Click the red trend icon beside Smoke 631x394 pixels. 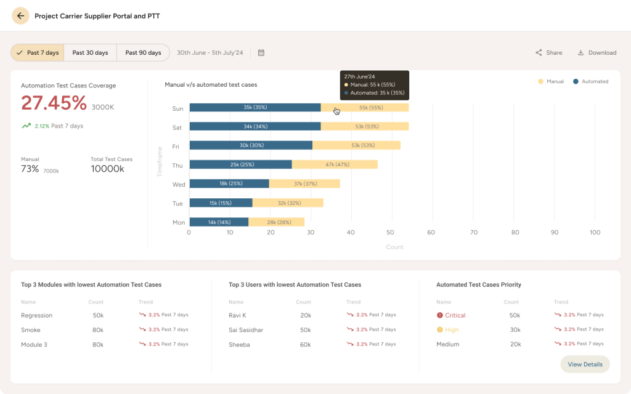[142, 329]
